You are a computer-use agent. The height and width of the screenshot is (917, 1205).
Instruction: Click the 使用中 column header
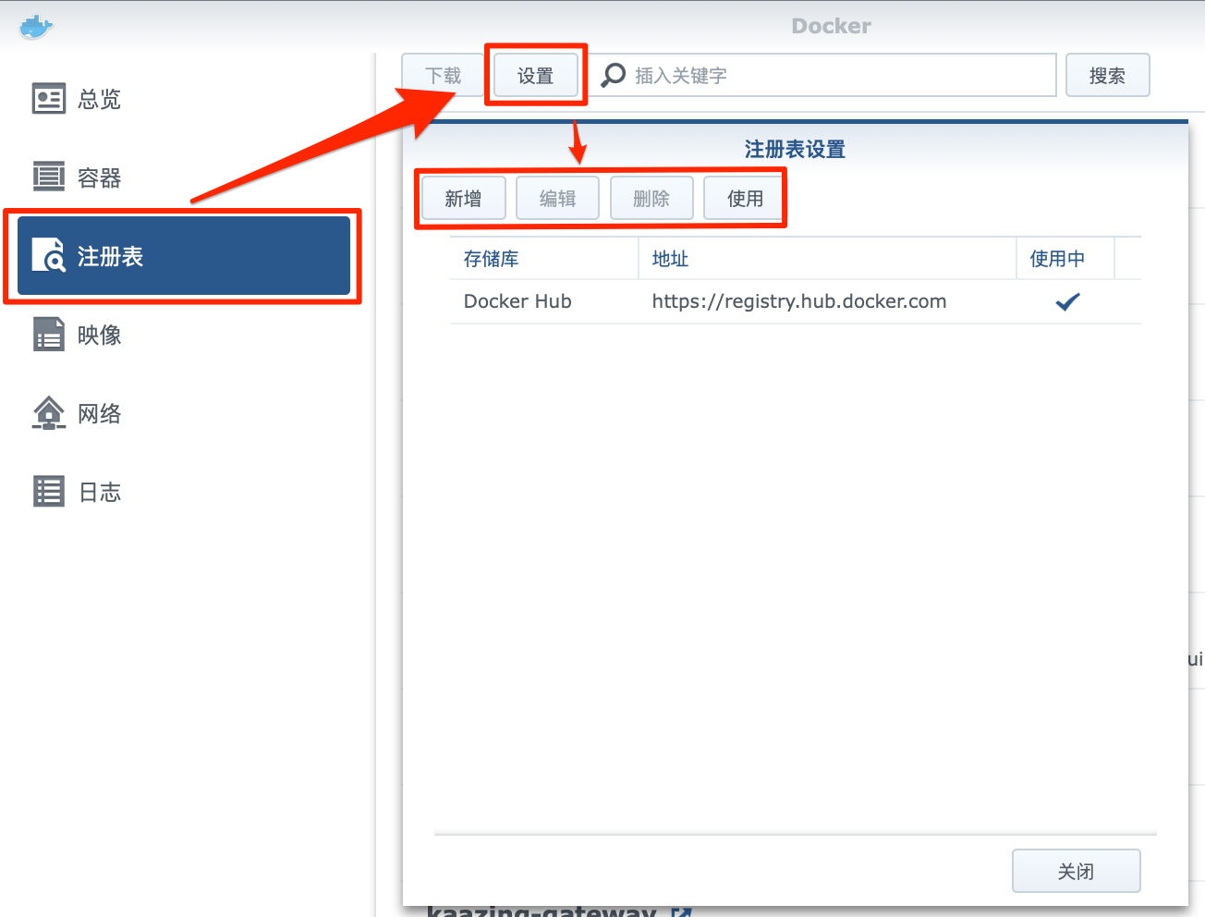(1065, 259)
